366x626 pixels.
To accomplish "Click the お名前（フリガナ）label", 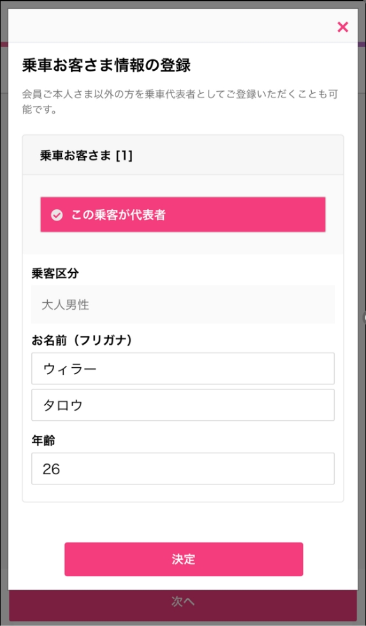I will (x=82, y=340).
